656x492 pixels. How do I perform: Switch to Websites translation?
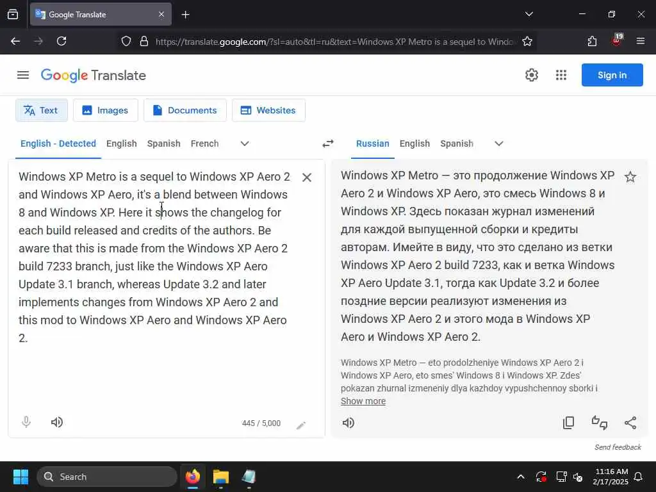[268, 110]
